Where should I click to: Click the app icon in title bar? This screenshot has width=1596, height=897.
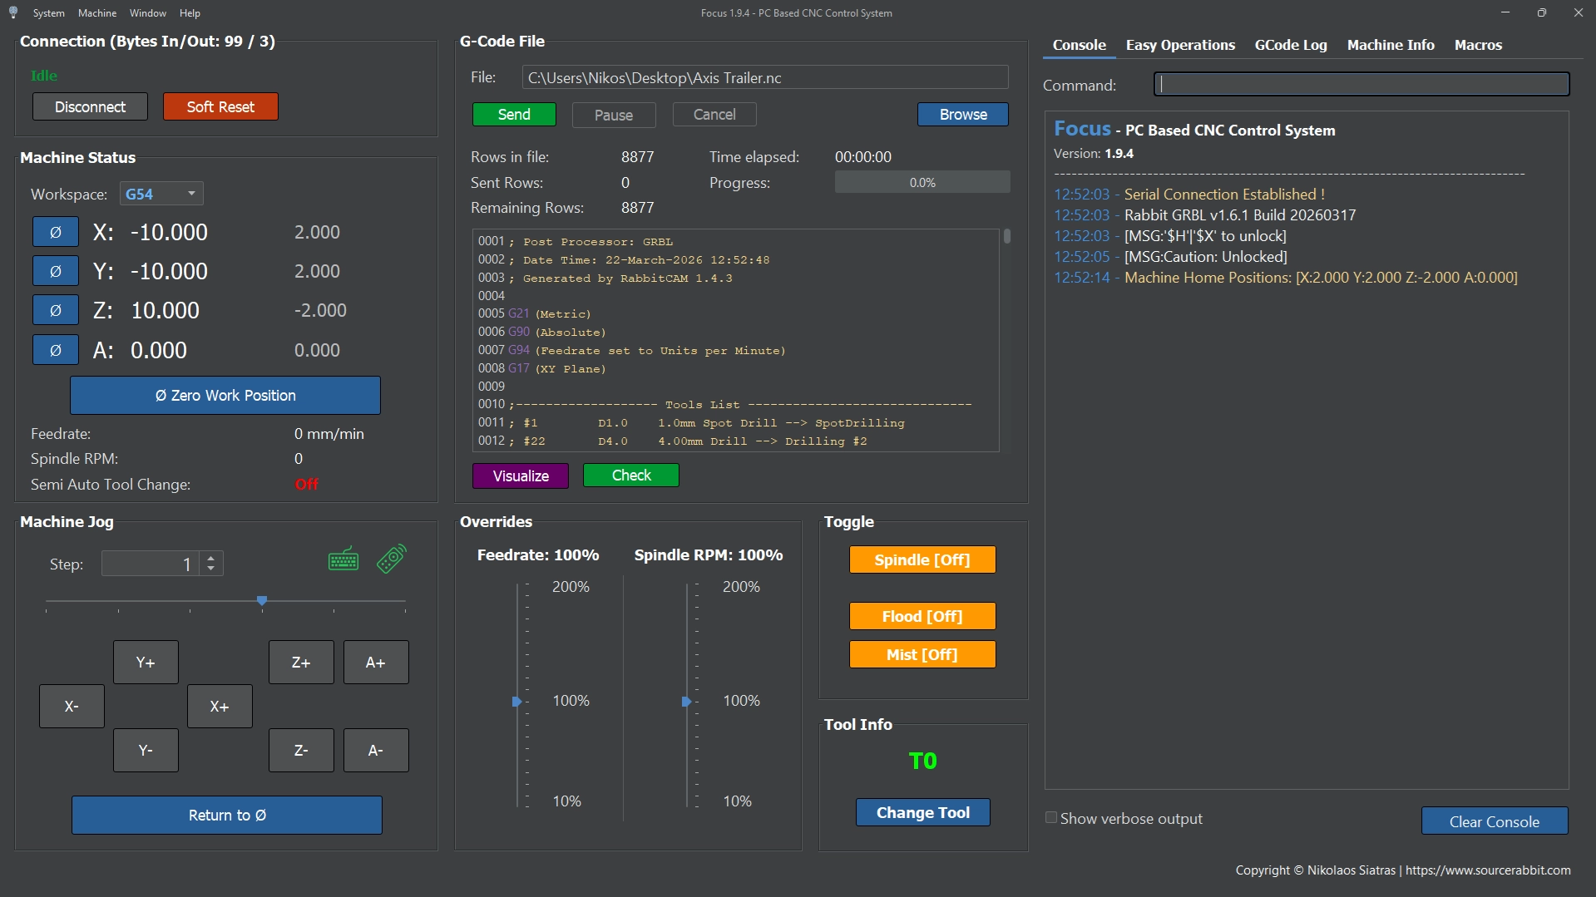tap(13, 12)
